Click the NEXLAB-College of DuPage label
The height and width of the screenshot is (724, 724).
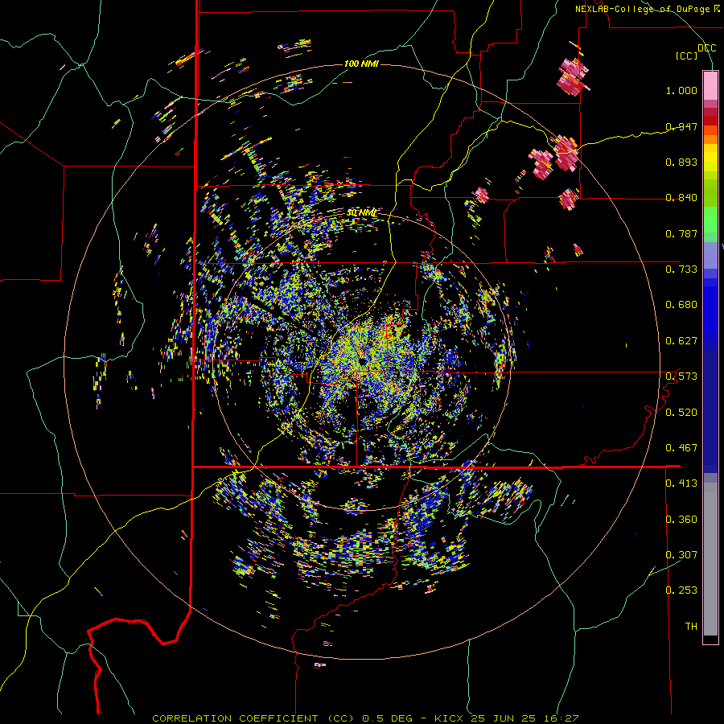point(647,9)
